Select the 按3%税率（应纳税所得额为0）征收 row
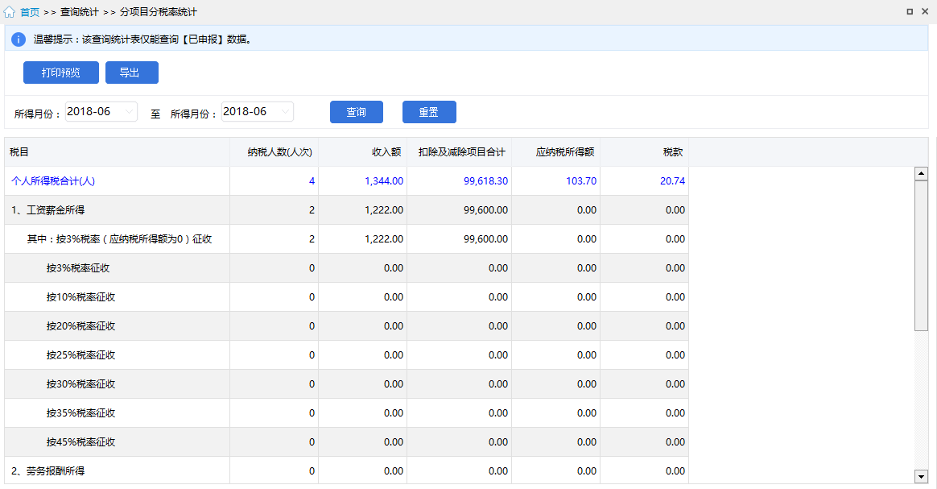Image resolution: width=937 pixels, height=489 pixels. 347,239
